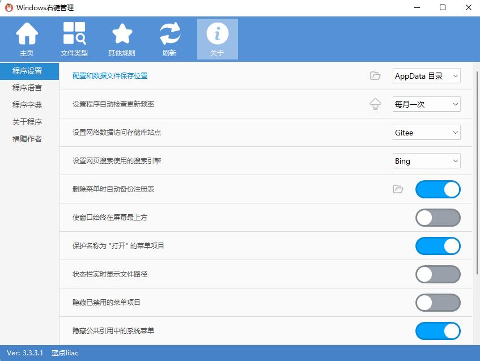Image resolution: width=480 pixels, height=361 pixels.
Task: Click the 配置和数据文件保存位置 link
Action: point(110,75)
